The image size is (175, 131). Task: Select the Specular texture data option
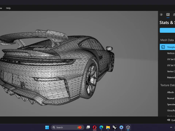pyautogui.click(x=171, y=104)
